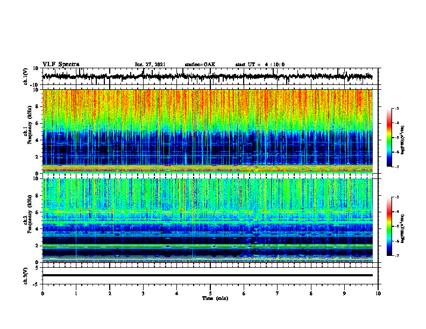Image resolution: width=426 pixels, height=329 pixels.
Task: Click the "2" kHz tick of ch.1 spectrogram
Action: tap(38, 157)
